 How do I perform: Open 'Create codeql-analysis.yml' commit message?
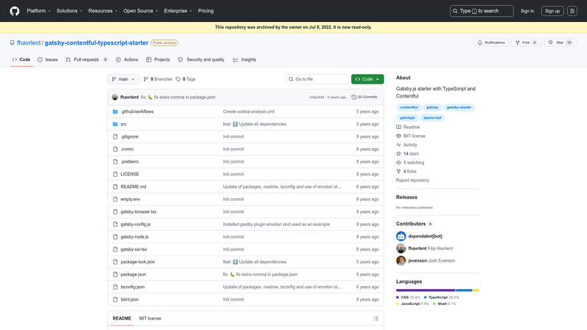pos(249,111)
